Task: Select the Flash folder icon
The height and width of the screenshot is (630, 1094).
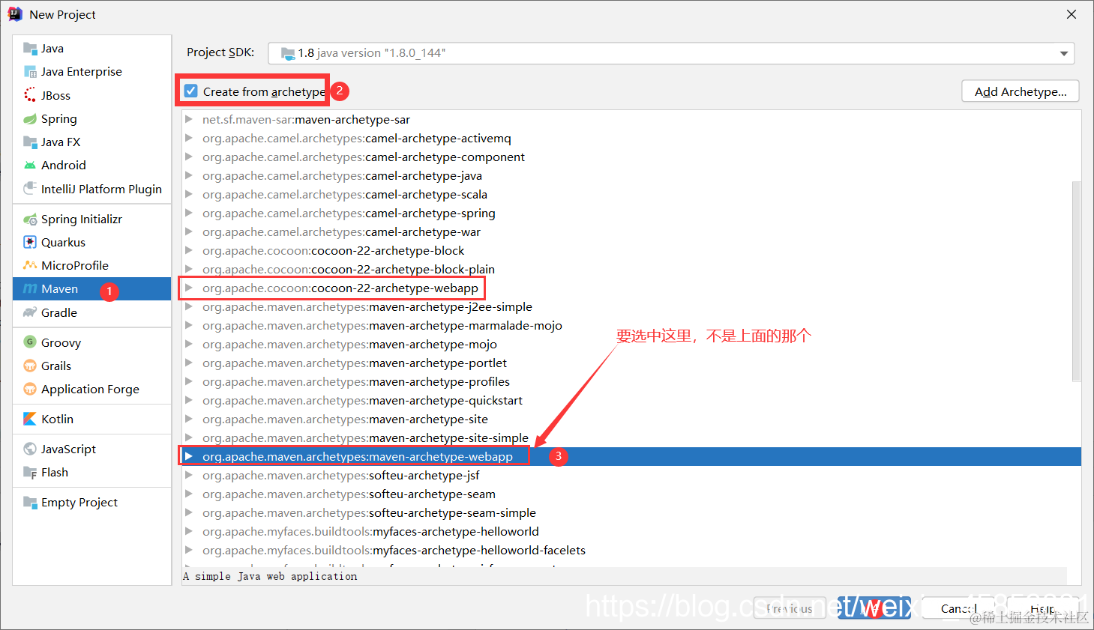Action: click(30, 472)
